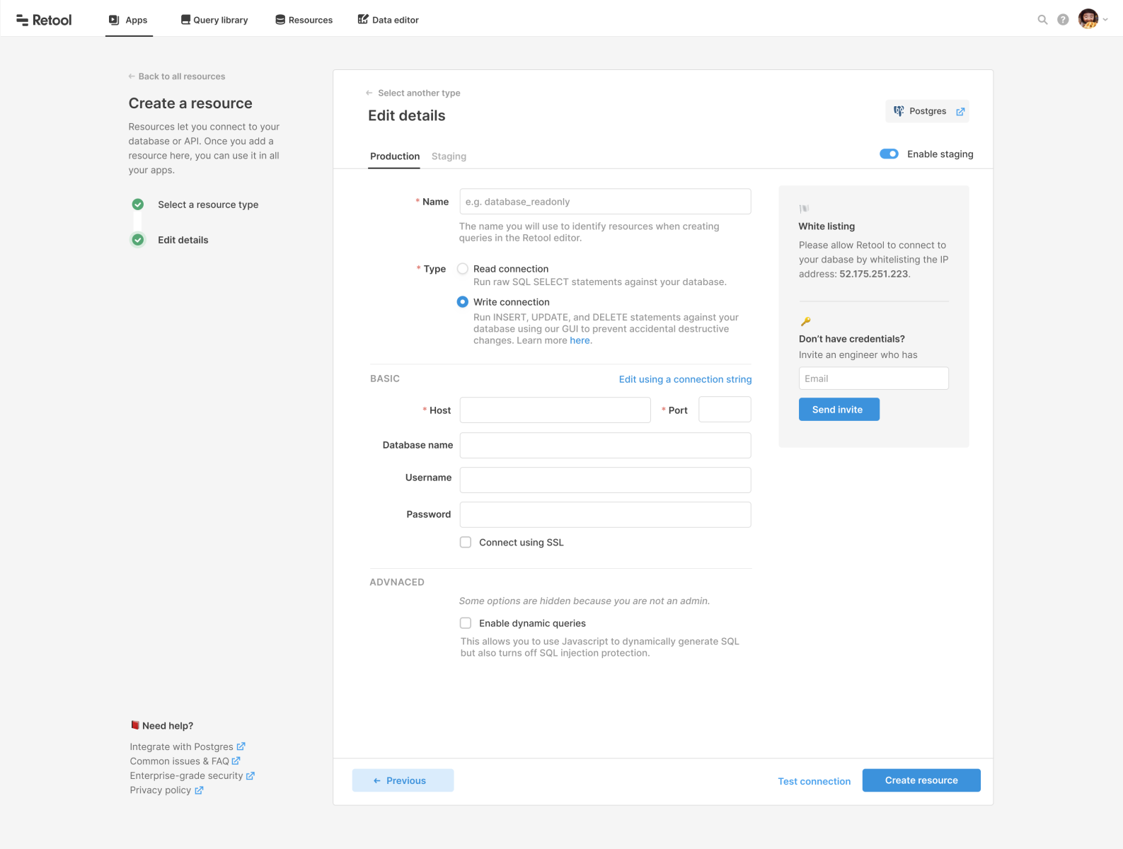This screenshot has height=849, width=1123.
Task: Focus the Username field
Action: tap(605, 480)
